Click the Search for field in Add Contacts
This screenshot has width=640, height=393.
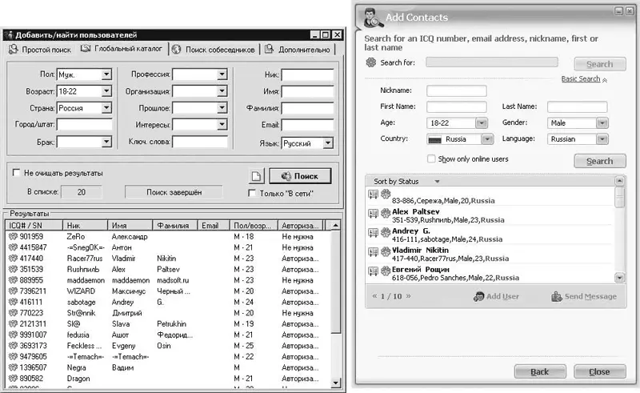[492, 62]
